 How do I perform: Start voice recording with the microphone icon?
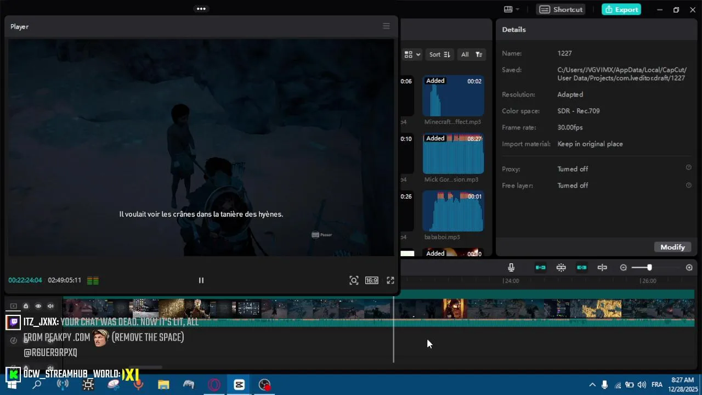click(511, 267)
